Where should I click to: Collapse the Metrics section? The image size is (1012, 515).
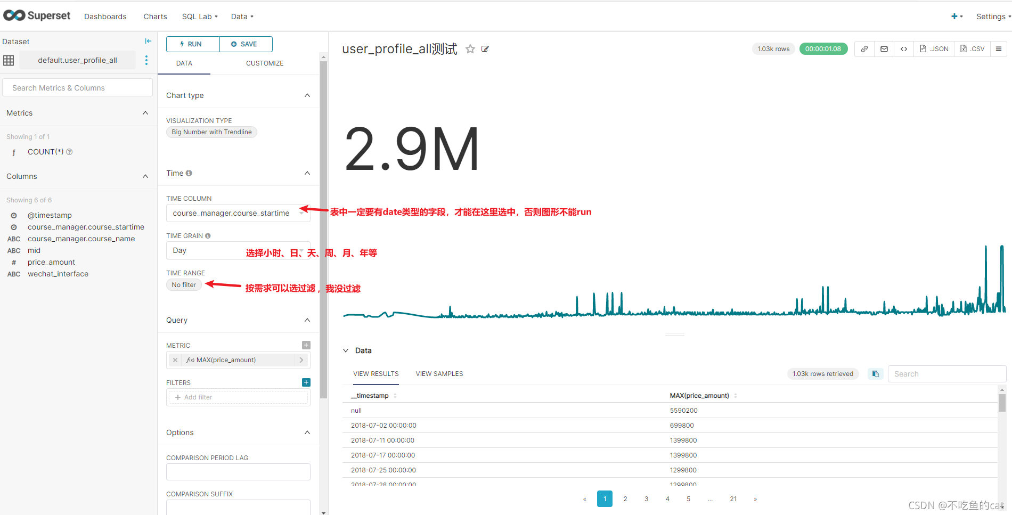(x=145, y=113)
